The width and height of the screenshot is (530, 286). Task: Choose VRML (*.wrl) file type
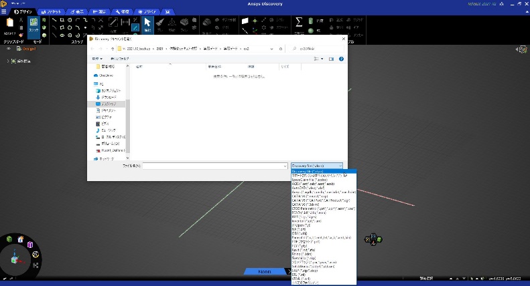324,279
